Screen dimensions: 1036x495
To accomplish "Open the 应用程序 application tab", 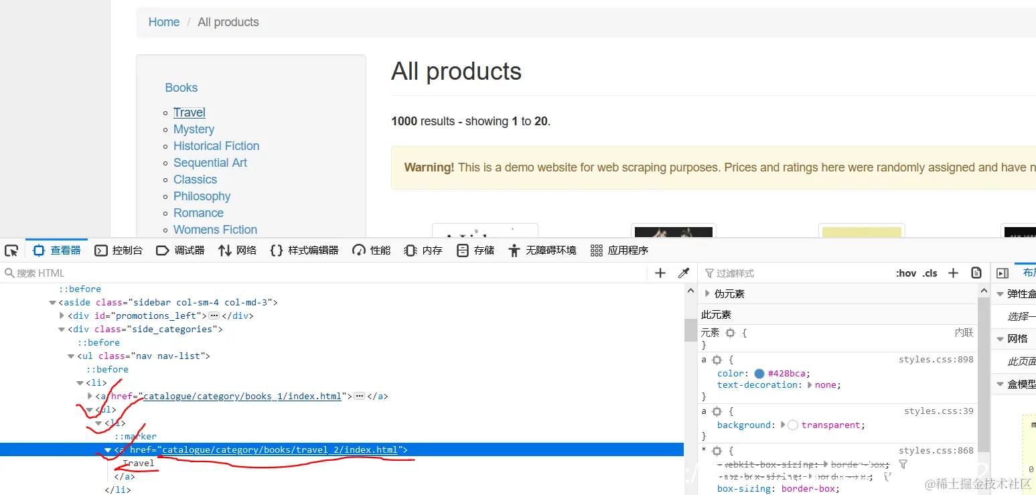I will 619,251.
